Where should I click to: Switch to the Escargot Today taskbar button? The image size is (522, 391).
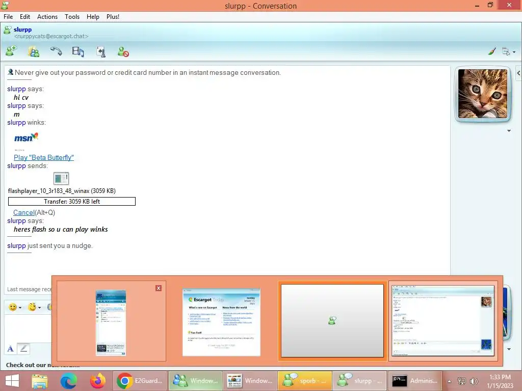(250, 381)
